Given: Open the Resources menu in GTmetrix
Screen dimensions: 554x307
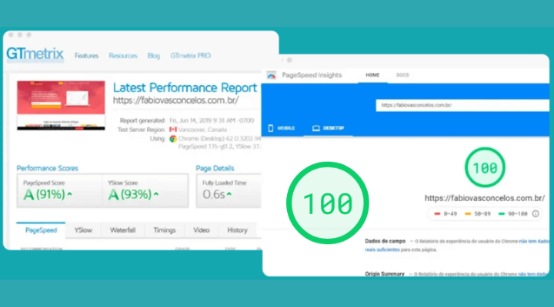Looking at the screenshot, I should click(x=122, y=56).
